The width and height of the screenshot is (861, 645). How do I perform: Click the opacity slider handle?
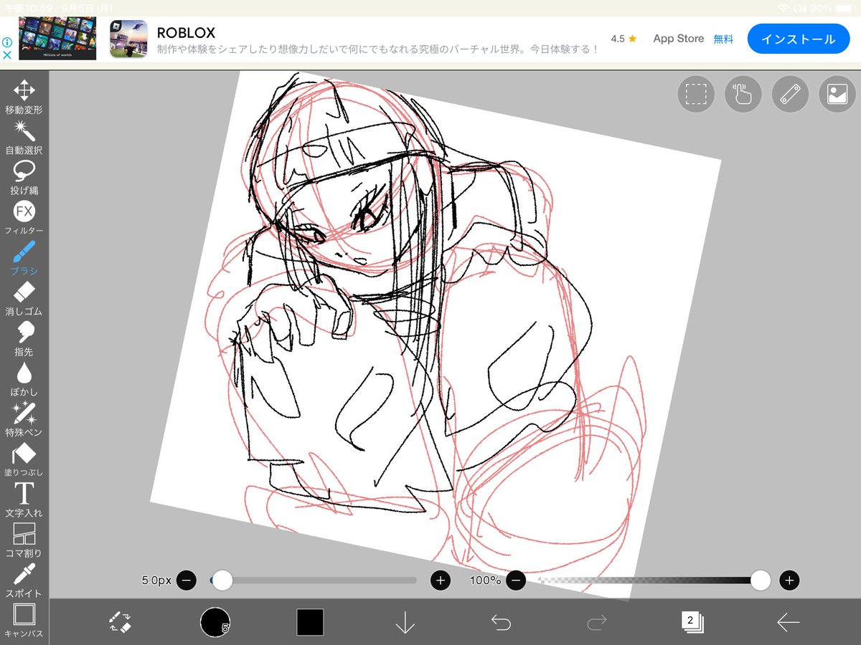(761, 580)
